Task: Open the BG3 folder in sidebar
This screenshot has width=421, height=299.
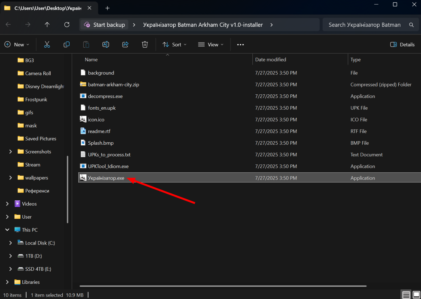Action: [x=26, y=60]
